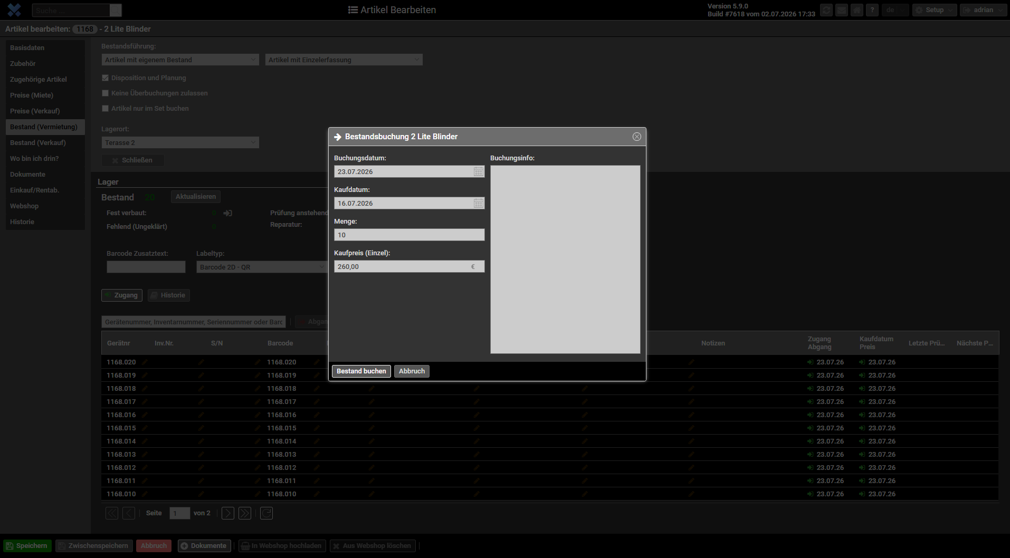Viewport: 1010px width, 558px height.
Task: Click the red Abbruch button in the bottom bar
Action: click(x=154, y=546)
